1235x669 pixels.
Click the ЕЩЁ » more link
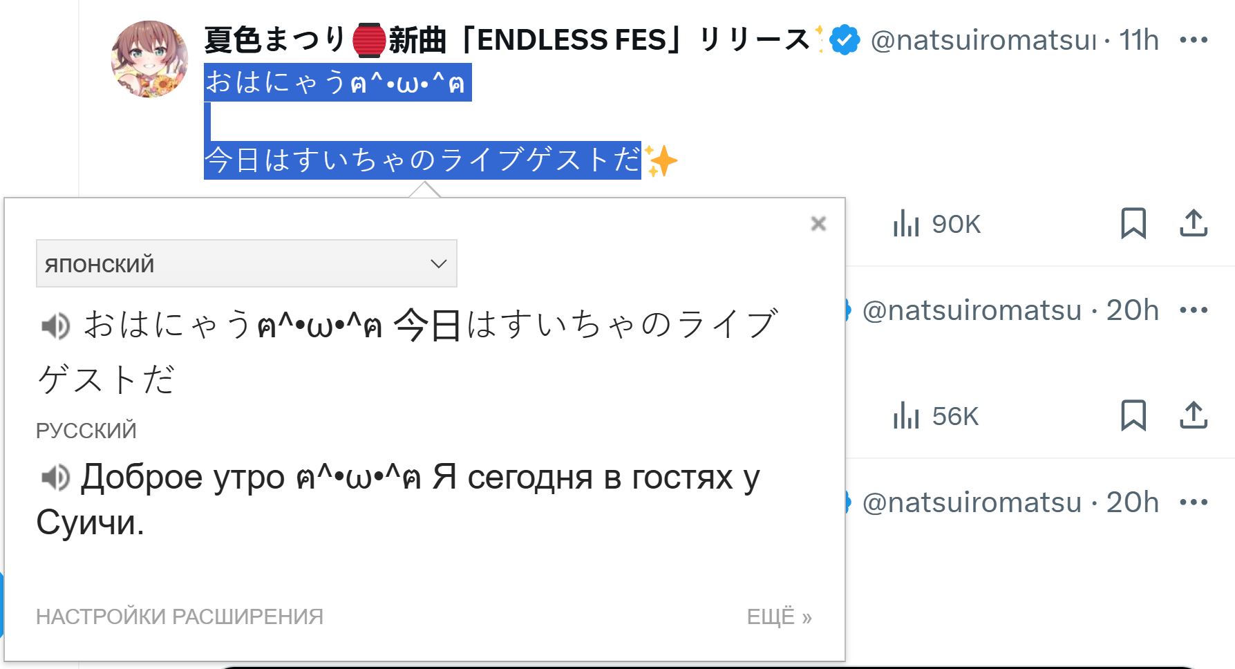coord(779,616)
